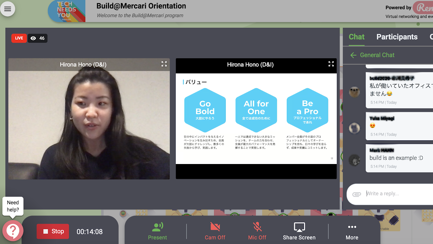Click the avatar beside Mark HAHN's message

pos(354,160)
